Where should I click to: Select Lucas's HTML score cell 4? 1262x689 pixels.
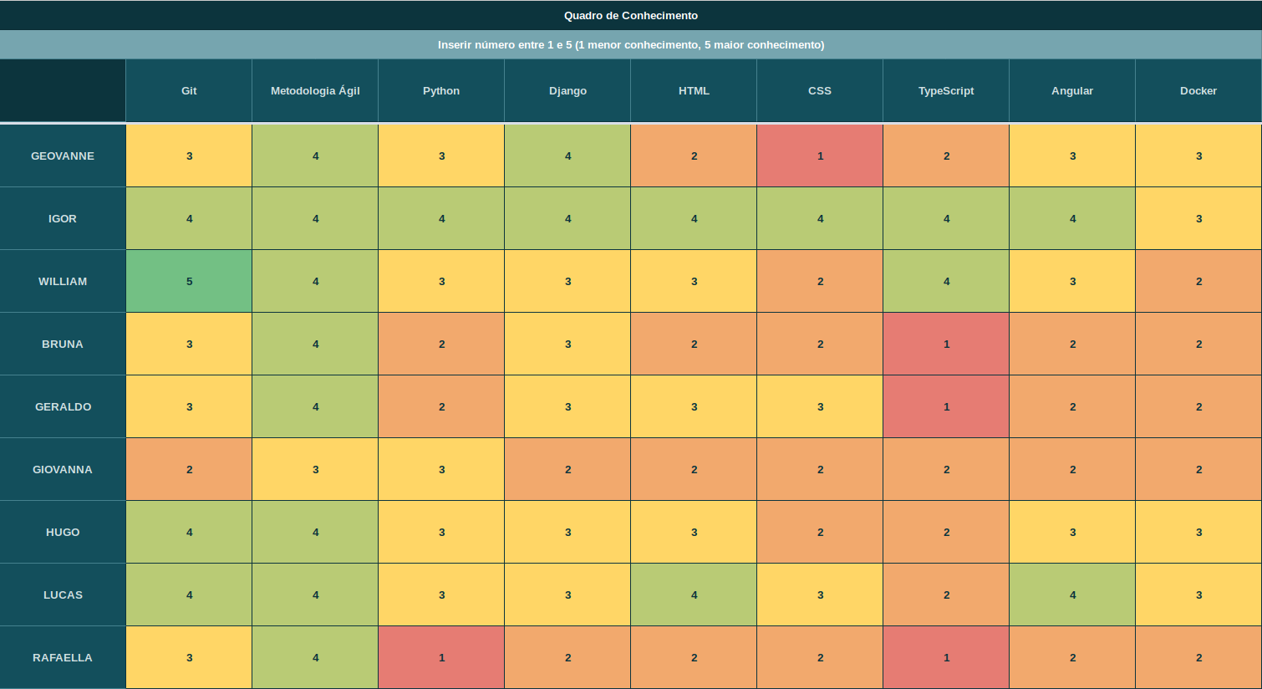pyautogui.click(x=694, y=595)
